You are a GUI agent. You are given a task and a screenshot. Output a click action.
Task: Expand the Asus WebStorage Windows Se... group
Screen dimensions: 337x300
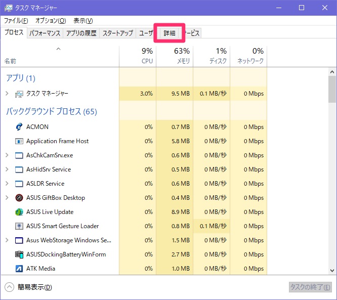pos(7,240)
